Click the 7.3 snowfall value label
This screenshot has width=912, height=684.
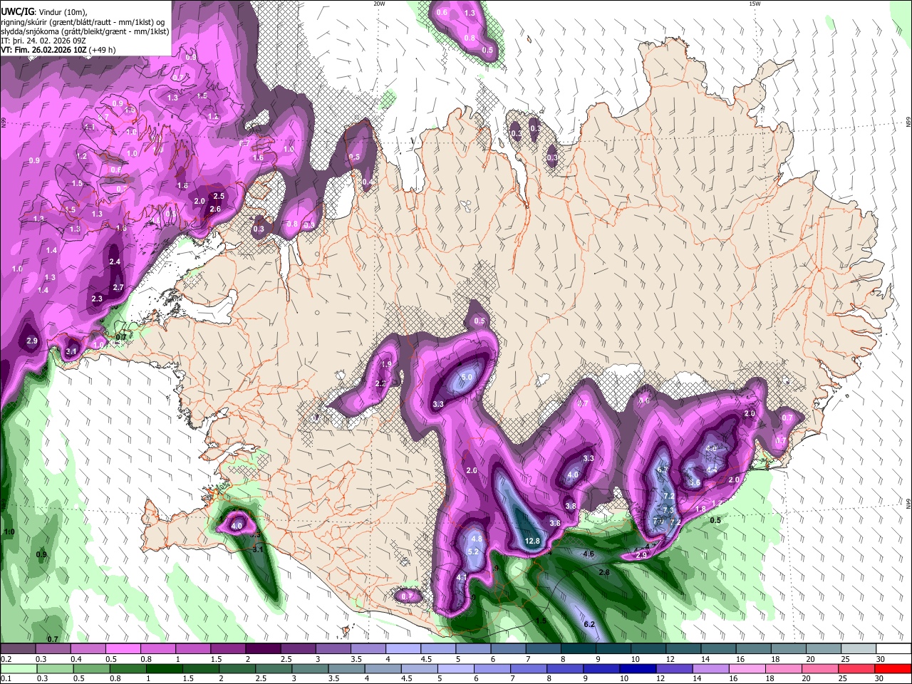click(x=668, y=510)
